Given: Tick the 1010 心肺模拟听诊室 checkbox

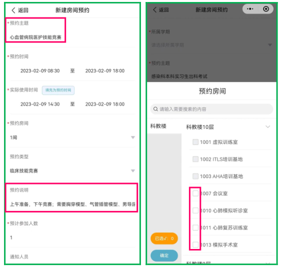Looking at the screenshot, I should (x=195, y=210).
